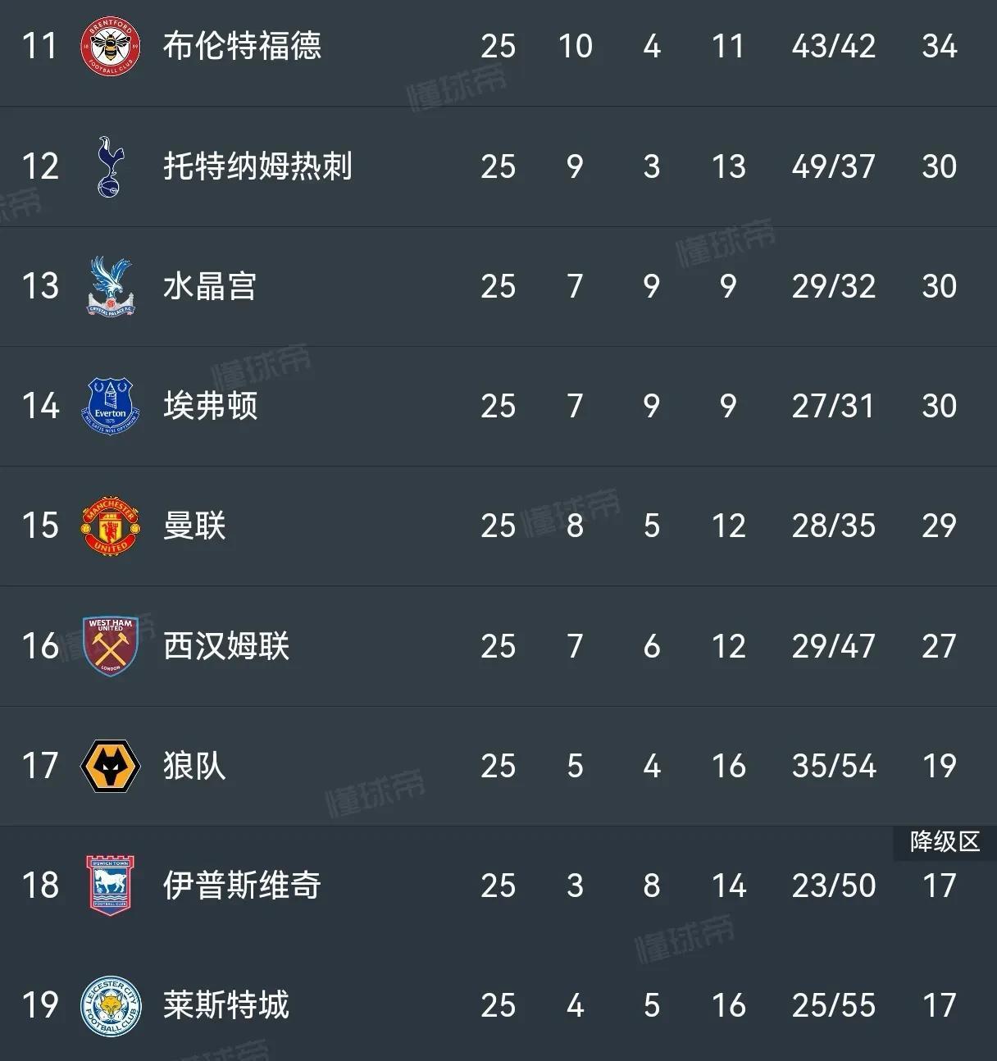Click the West Ham United crossed-hammers badge
The width and height of the screenshot is (997, 1061).
(111, 645)
